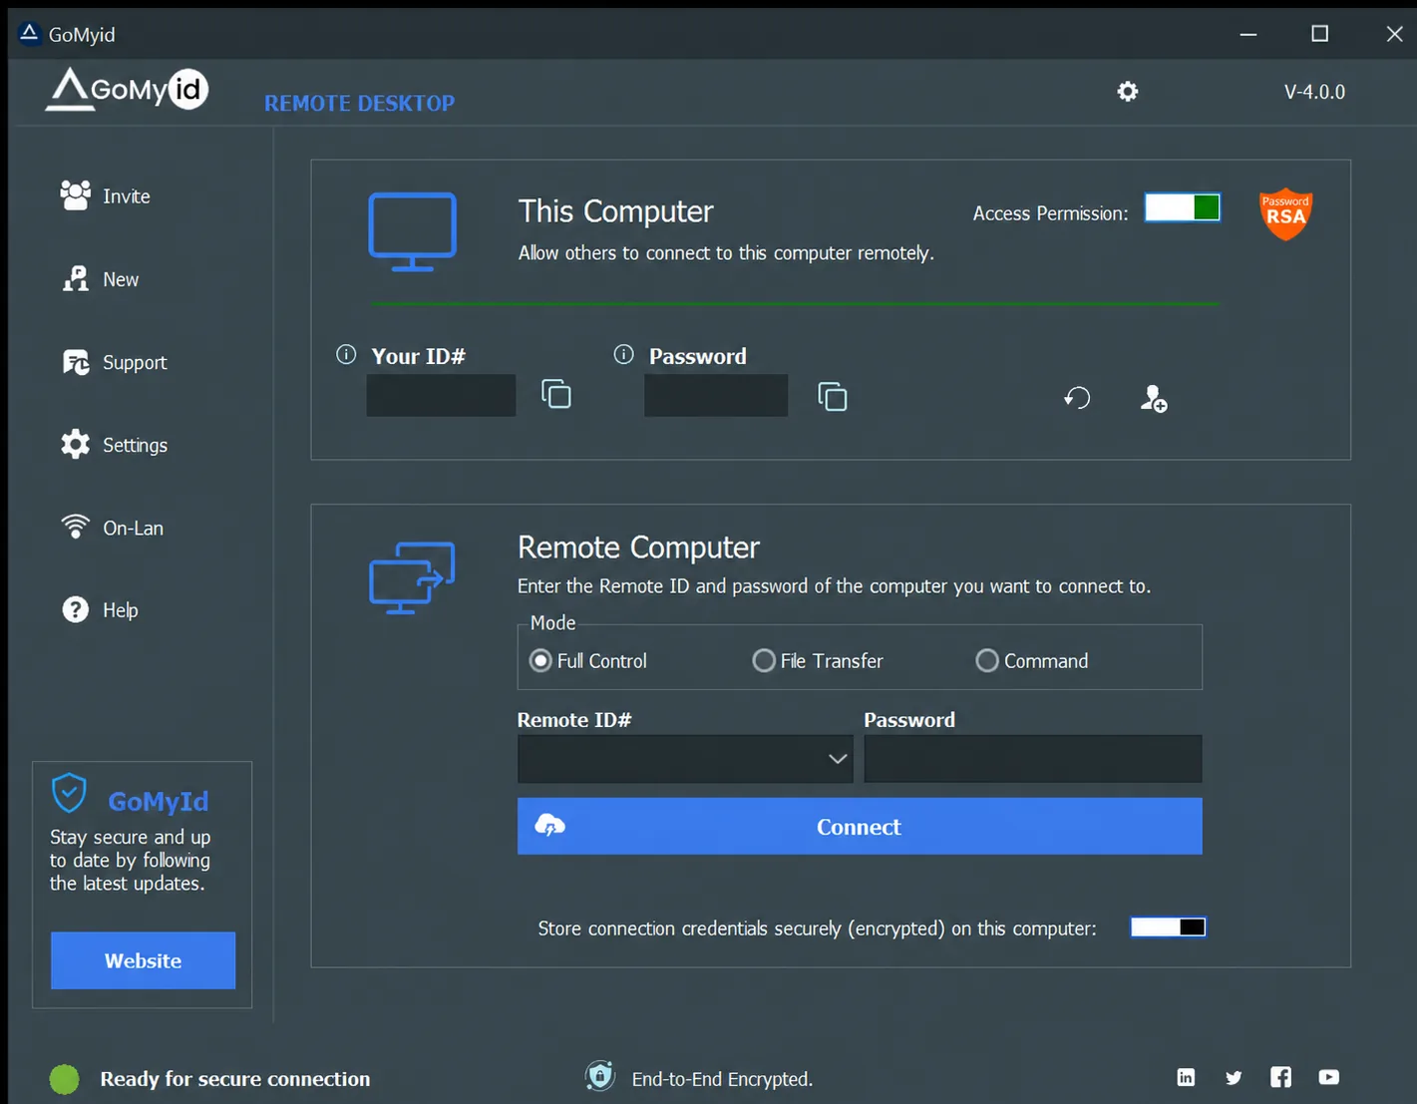
Task: Open Twitter icon in footer
Action: pos(1234,1077)
